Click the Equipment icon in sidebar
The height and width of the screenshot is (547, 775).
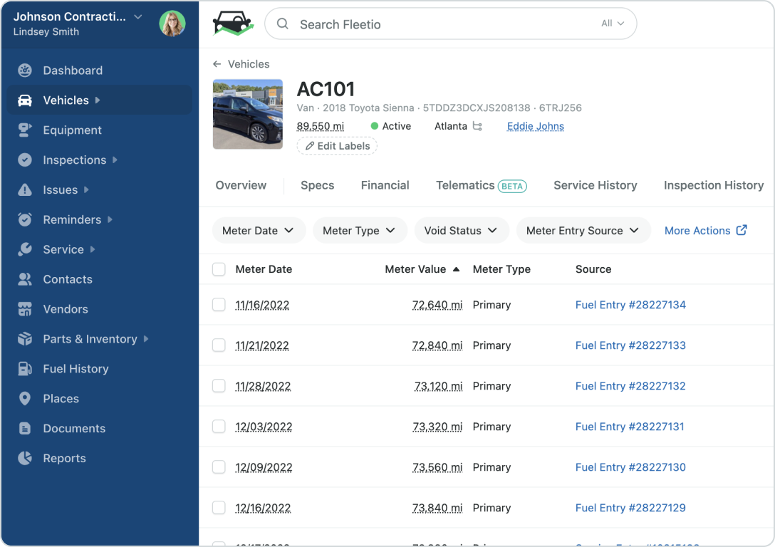(x=25, y=130)
